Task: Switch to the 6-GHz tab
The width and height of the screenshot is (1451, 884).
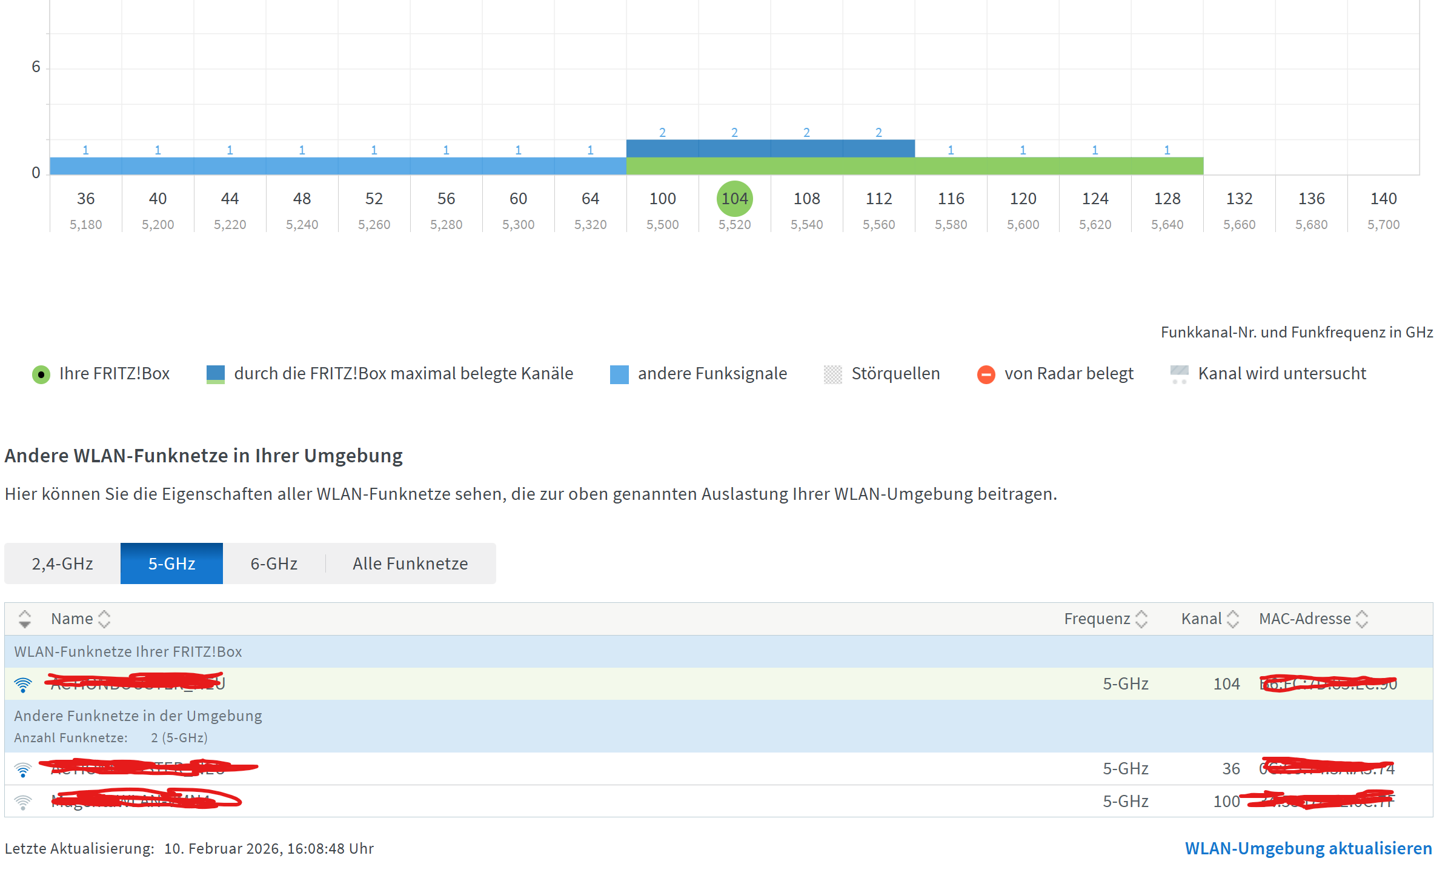Action: [x=274, y=563]
